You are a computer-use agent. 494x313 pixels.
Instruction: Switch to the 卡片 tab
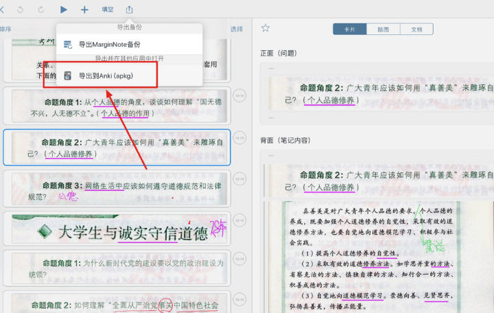coord(350,30)
